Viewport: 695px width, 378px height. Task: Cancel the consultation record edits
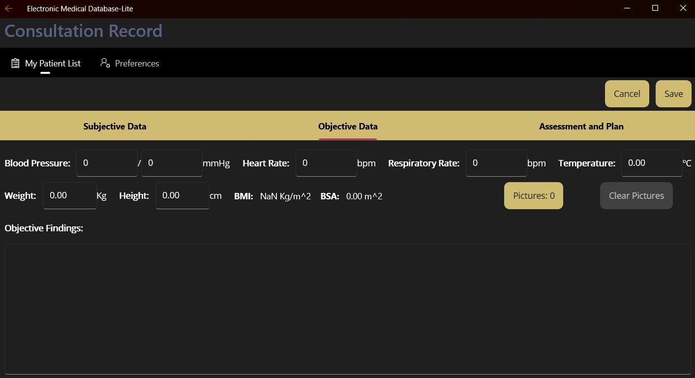(627, 94)
